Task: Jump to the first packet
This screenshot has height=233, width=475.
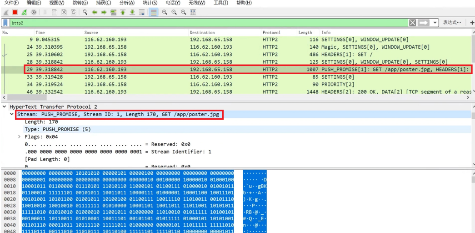Action: 123,12
